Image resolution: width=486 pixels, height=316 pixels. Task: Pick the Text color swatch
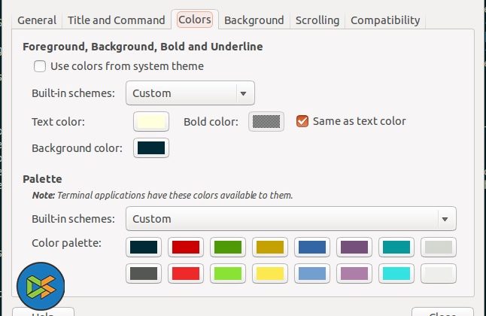[x=151, y=122]
